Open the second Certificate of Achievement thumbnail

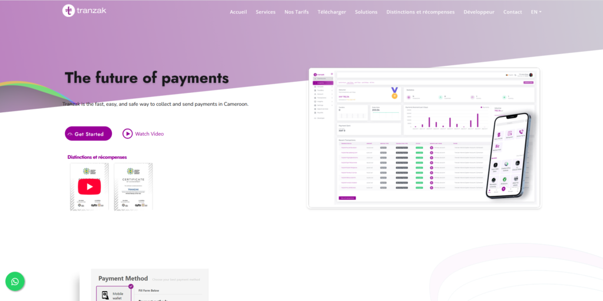pos(133,187)
